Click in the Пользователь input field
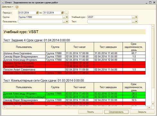This screenshot has width=157, height=116. coord(40,22)
